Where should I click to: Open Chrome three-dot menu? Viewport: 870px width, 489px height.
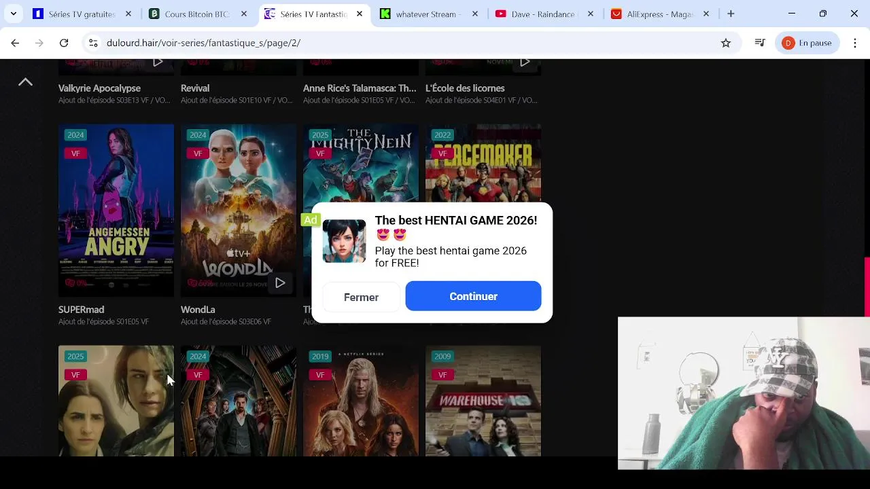click(x=855, y=43)
